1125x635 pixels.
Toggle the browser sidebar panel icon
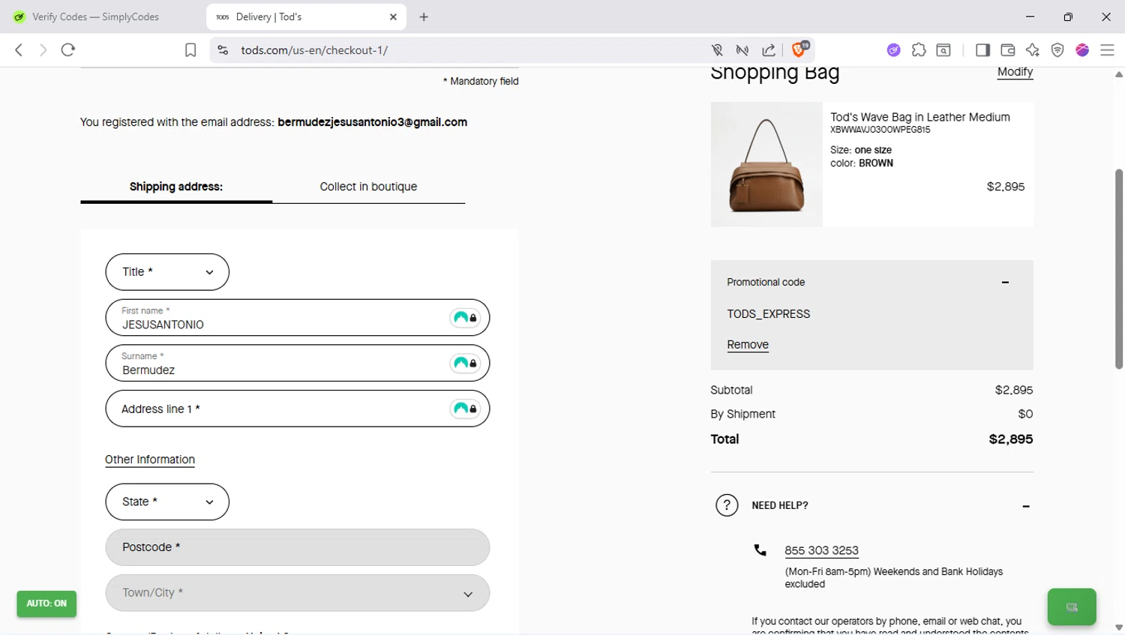point(982,50)
